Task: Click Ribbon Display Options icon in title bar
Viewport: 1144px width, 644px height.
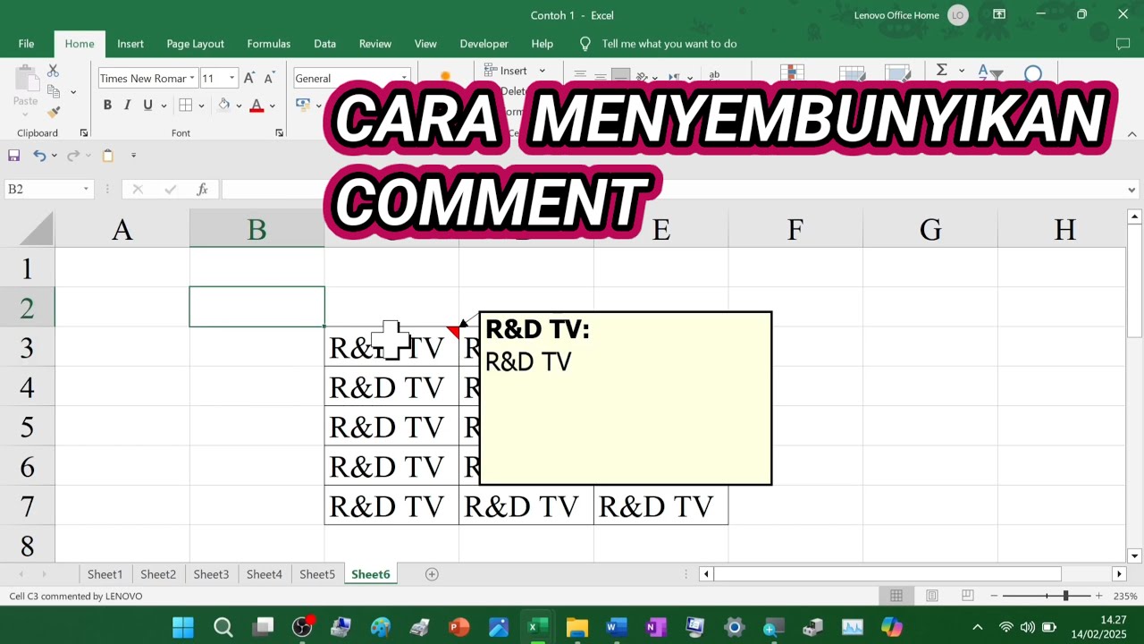Action: coord(999,14)
